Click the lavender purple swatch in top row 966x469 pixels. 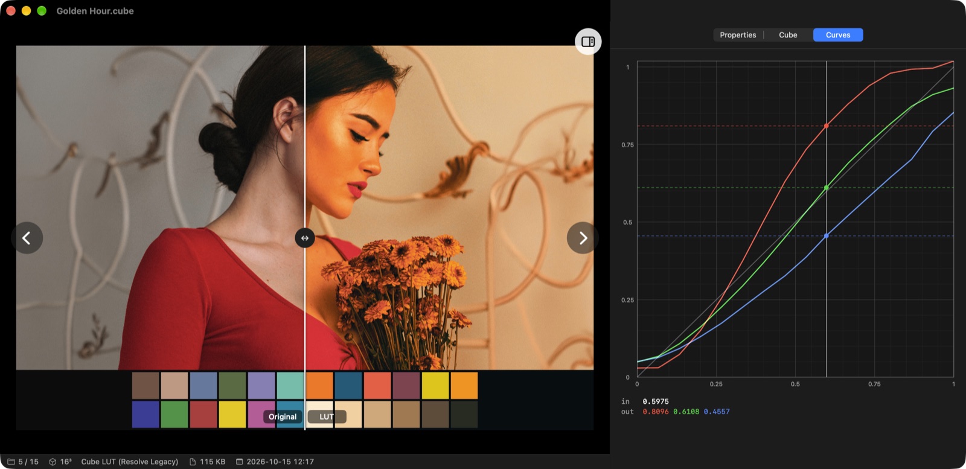pos(261,386)
